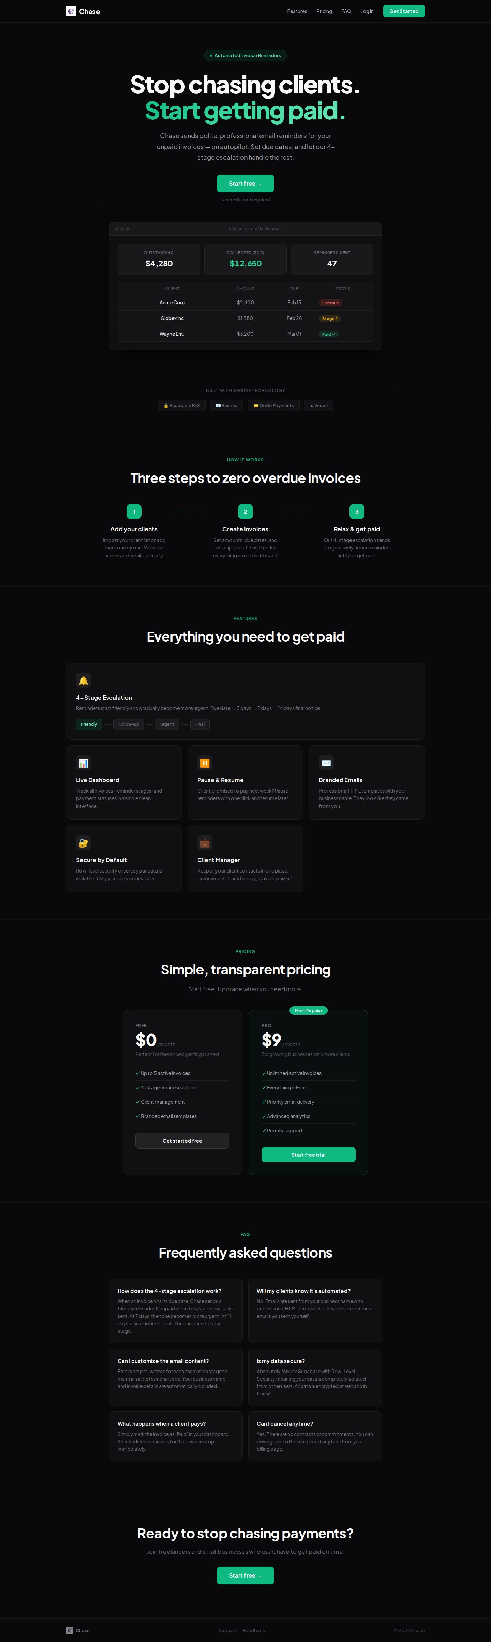
Task: Click the footer Chase logo icon
Action: pyautogui.click(x=70, y=1630)
